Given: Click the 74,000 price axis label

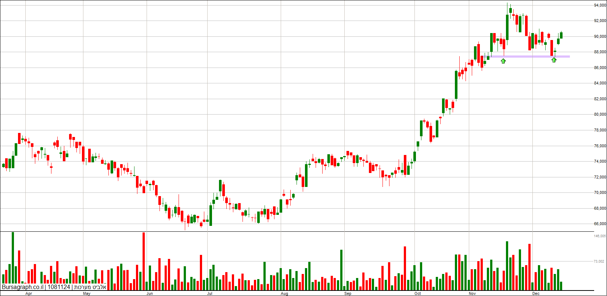Looking at the screenshot, I should coord(600,162).
